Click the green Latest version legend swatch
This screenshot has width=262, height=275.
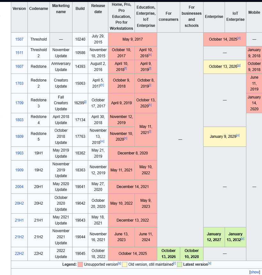pyautogui.click(x=180, y=264)
